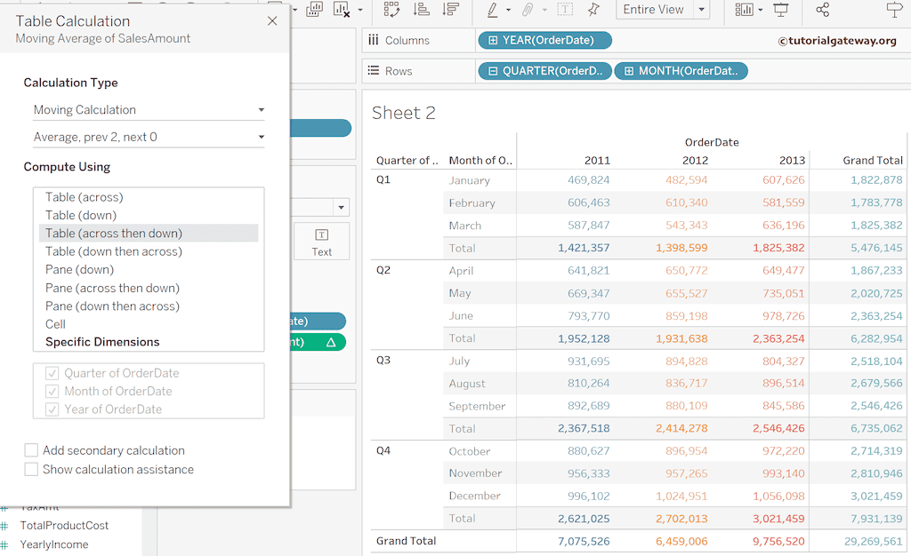911x556 pixels.
Task: Click the YEAR(OrderDate) pill on Columns
Action: [x=545, y=40]
